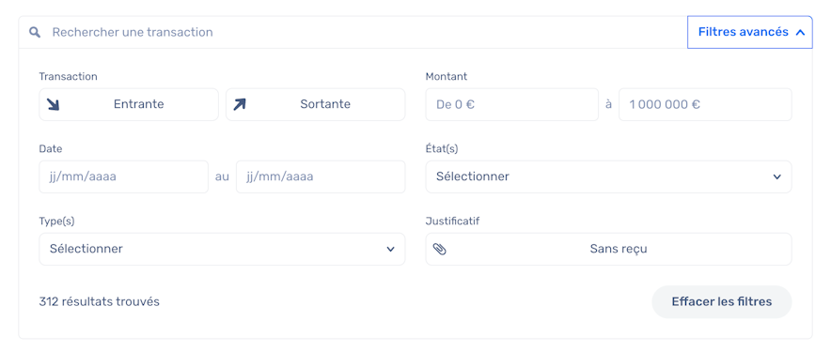Click the chevron arrow of Type(s) dropdown
This screenshot has width=831, height=352.
tap(391, 249)
